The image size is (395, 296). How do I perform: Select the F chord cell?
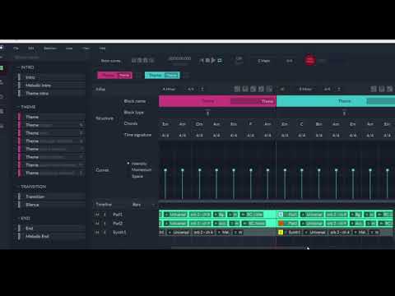250,124
